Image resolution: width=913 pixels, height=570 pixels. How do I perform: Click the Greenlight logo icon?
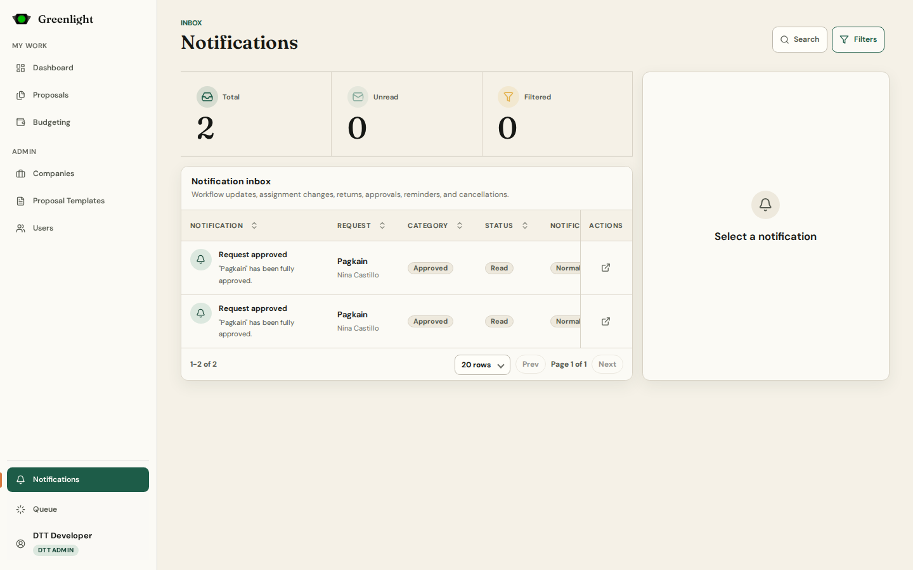pyautogui.click(x=22, y=19)
